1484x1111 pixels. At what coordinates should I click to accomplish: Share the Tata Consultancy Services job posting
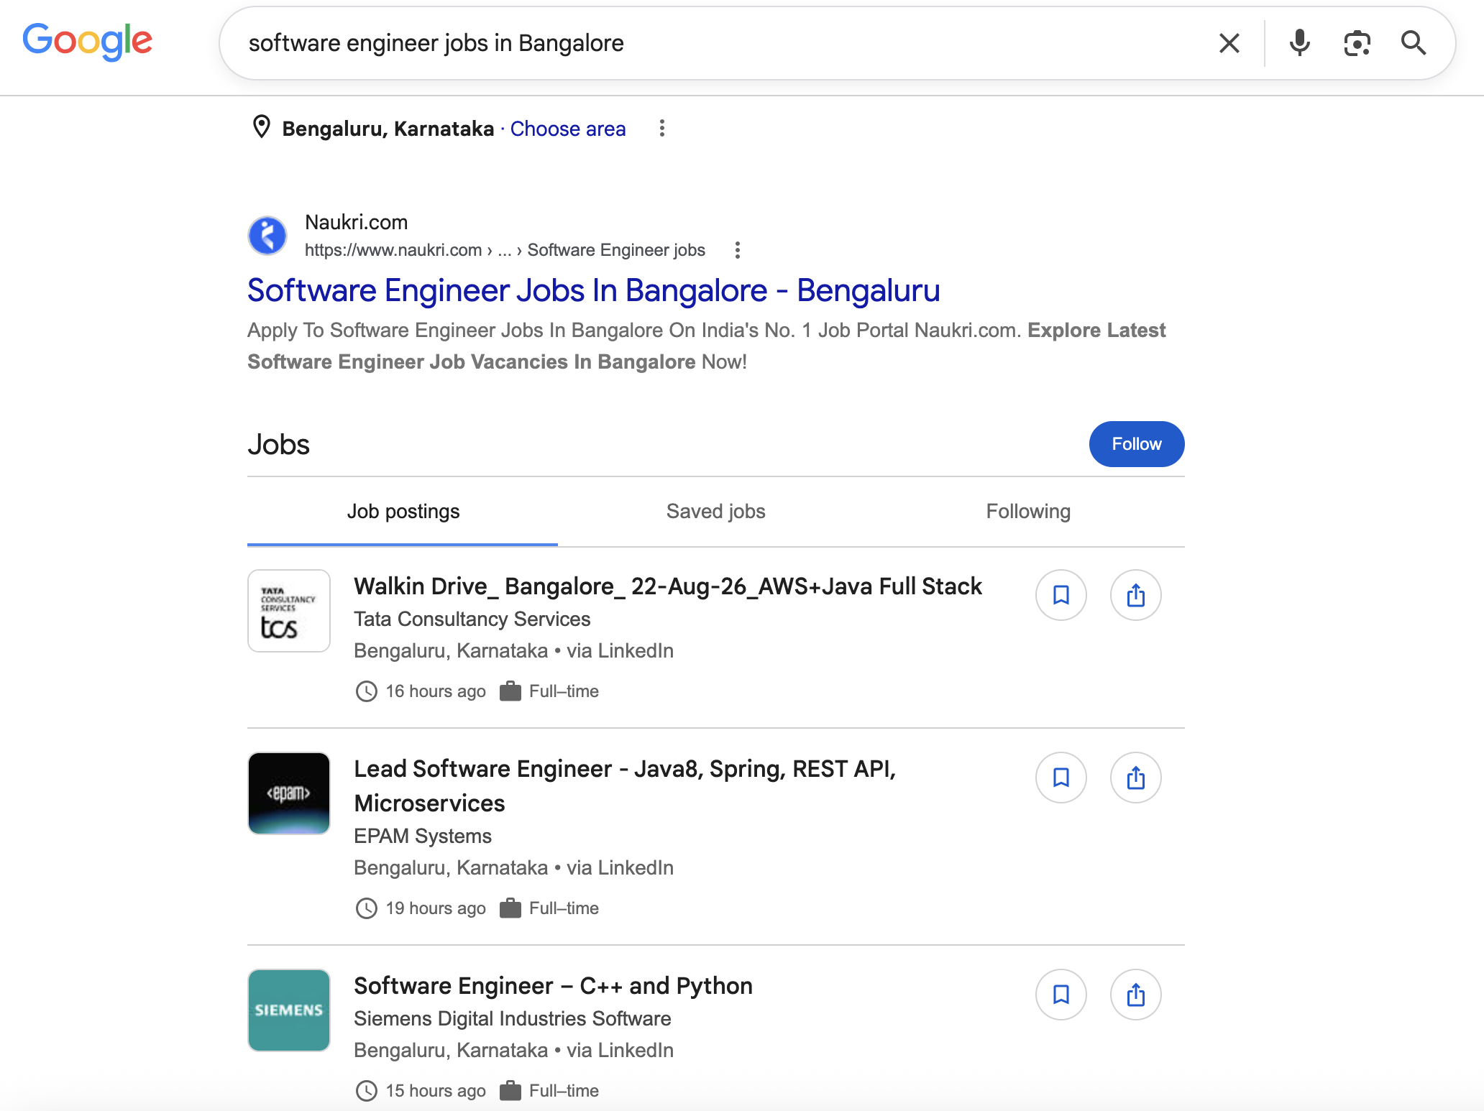[1136, 595]
